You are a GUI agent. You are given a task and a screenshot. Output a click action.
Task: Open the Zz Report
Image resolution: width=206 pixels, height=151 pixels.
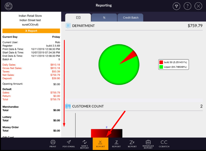pos(132,144)
